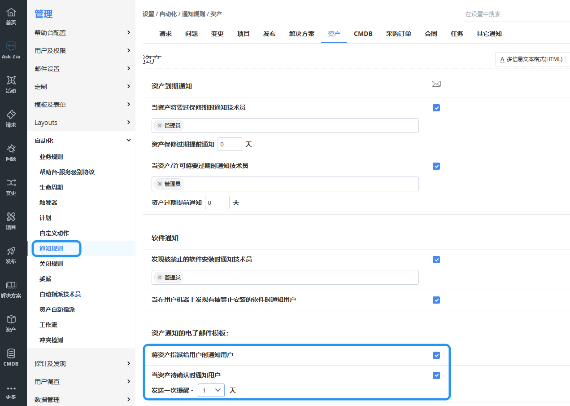Switch to the 采购订单 tab

(x=398, y=34)
